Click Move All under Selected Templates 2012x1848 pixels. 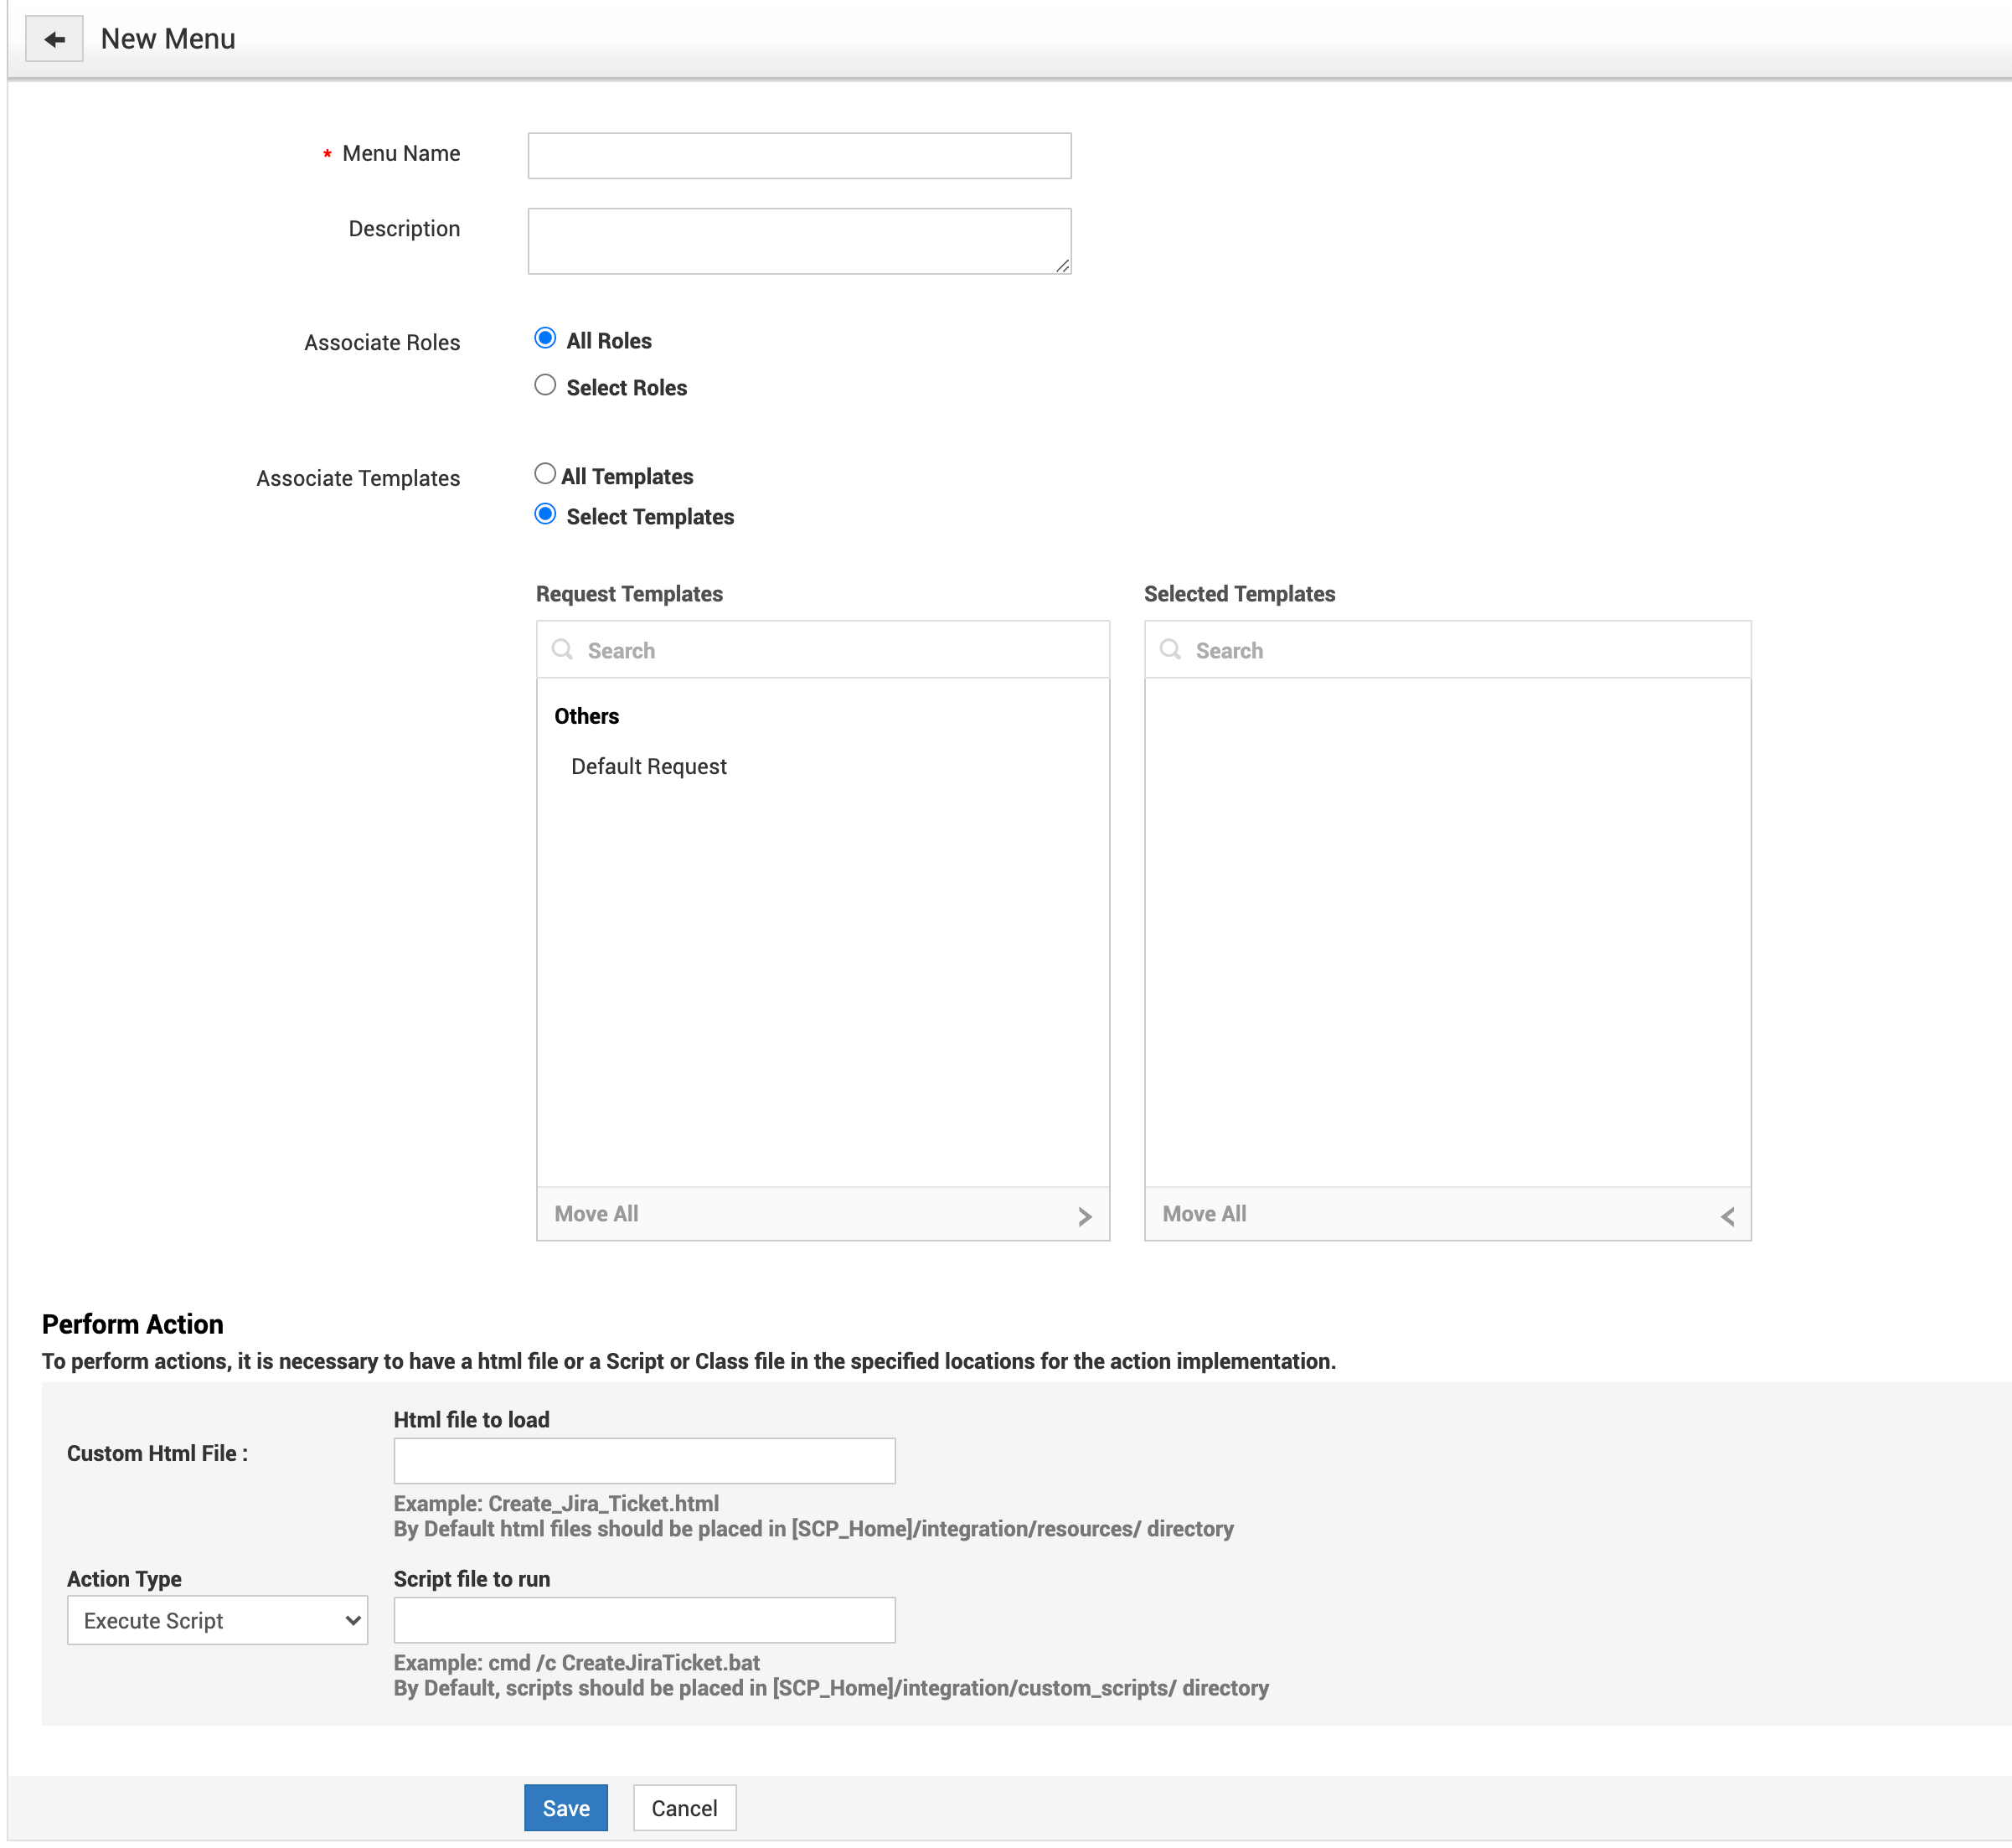(x=1204, y=1214)
